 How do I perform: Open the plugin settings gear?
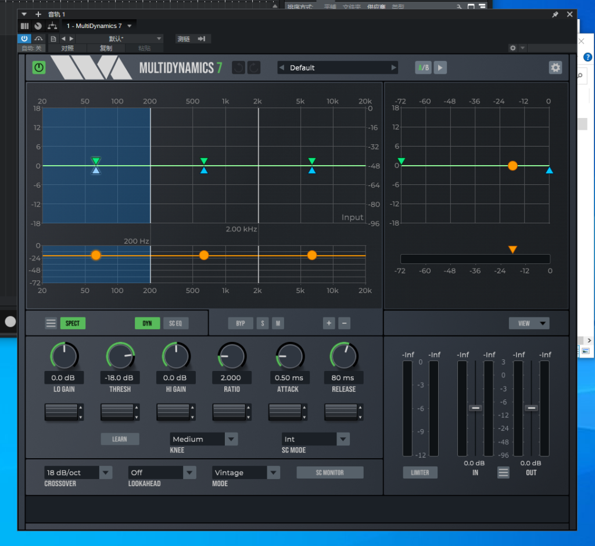[555, 68]
